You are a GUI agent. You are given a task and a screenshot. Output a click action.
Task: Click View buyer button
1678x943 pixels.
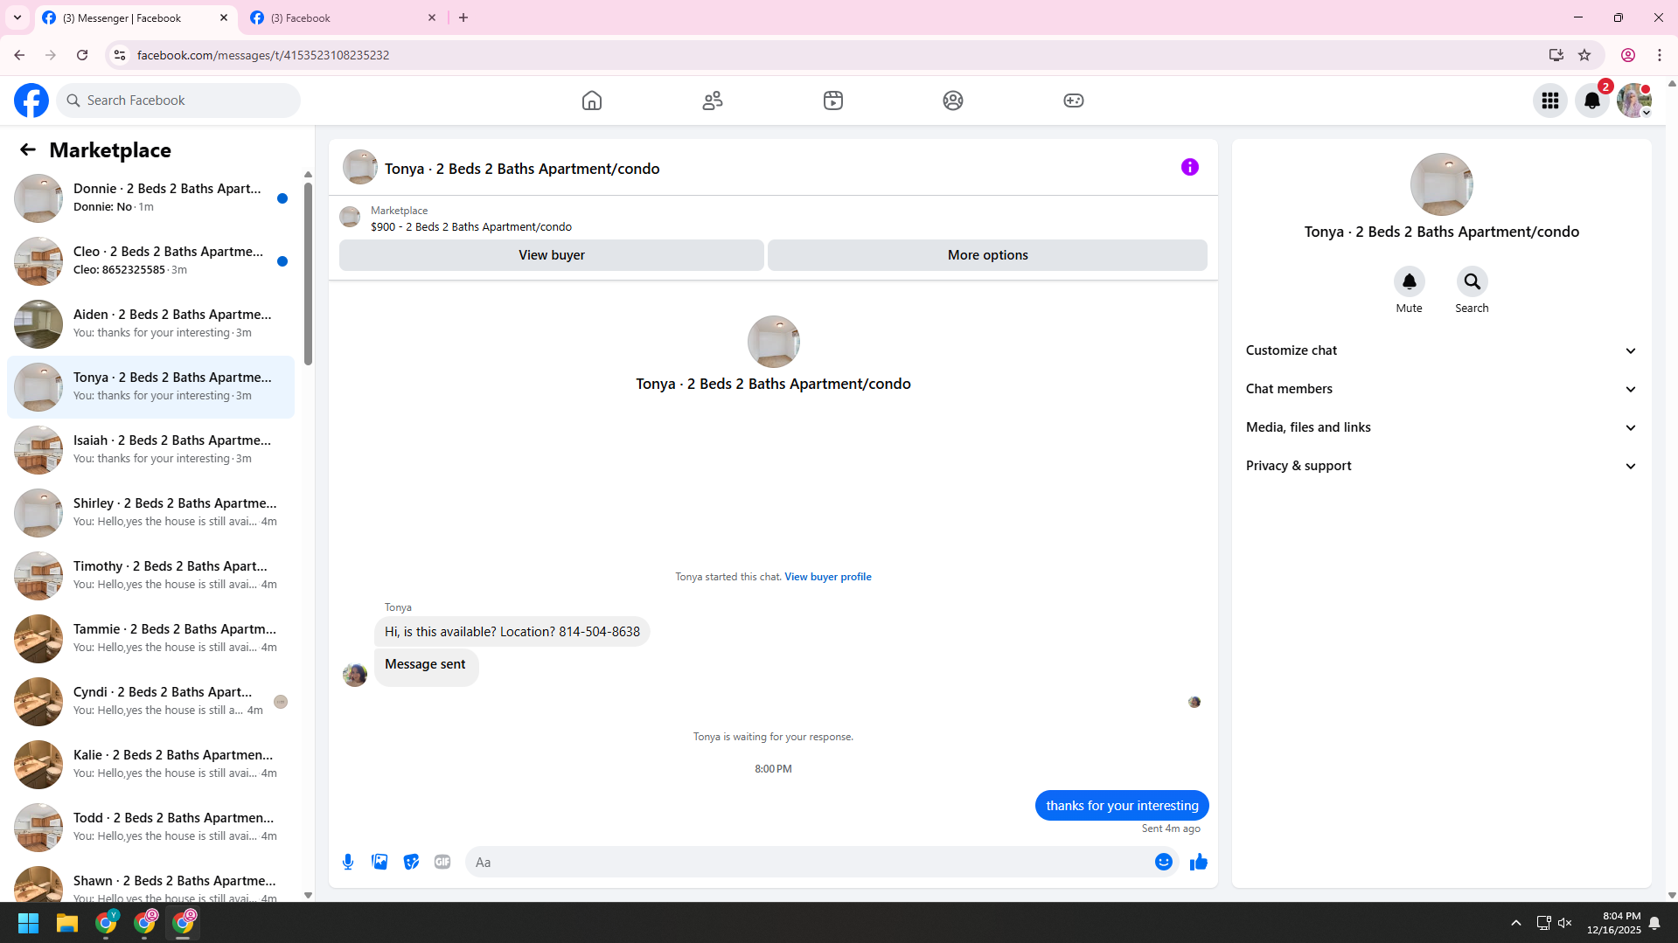pyautogui.click(x=552, y=255)
